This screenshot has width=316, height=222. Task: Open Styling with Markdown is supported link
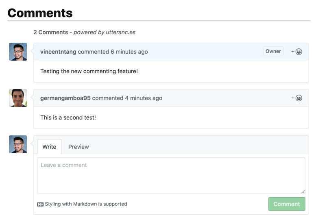[x=86, y=204]
